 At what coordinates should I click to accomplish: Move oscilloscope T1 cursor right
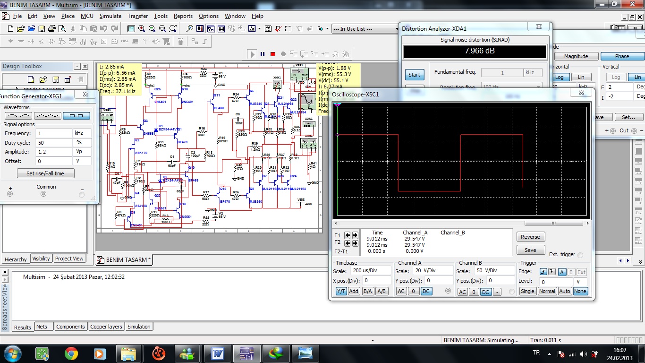coord(355,235)
